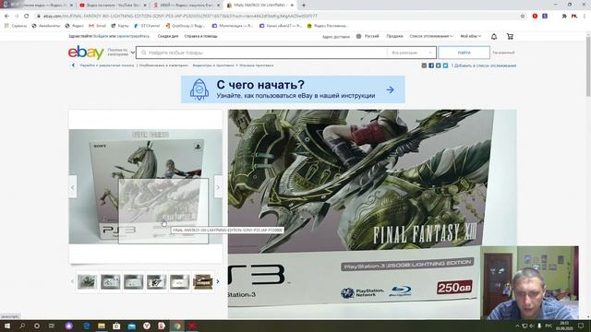
Task: Share the listing on Twitter
Action: click(445, 65)
